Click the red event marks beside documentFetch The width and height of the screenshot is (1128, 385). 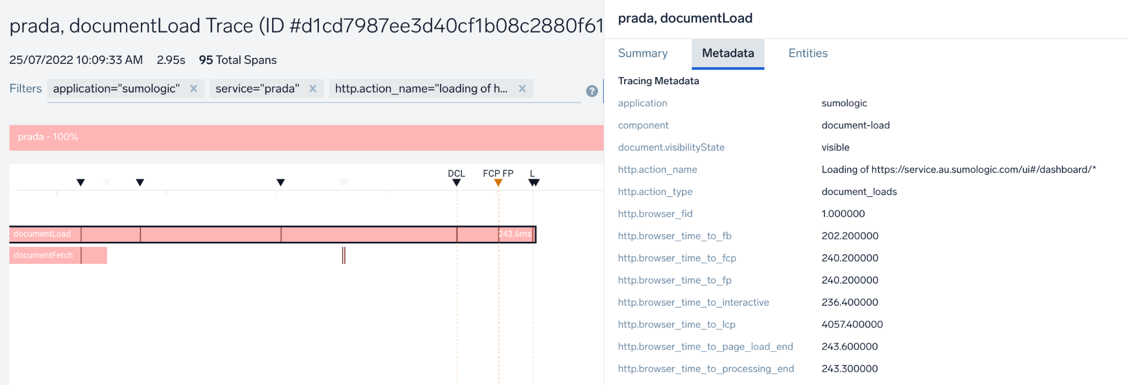tap(344, 256)
